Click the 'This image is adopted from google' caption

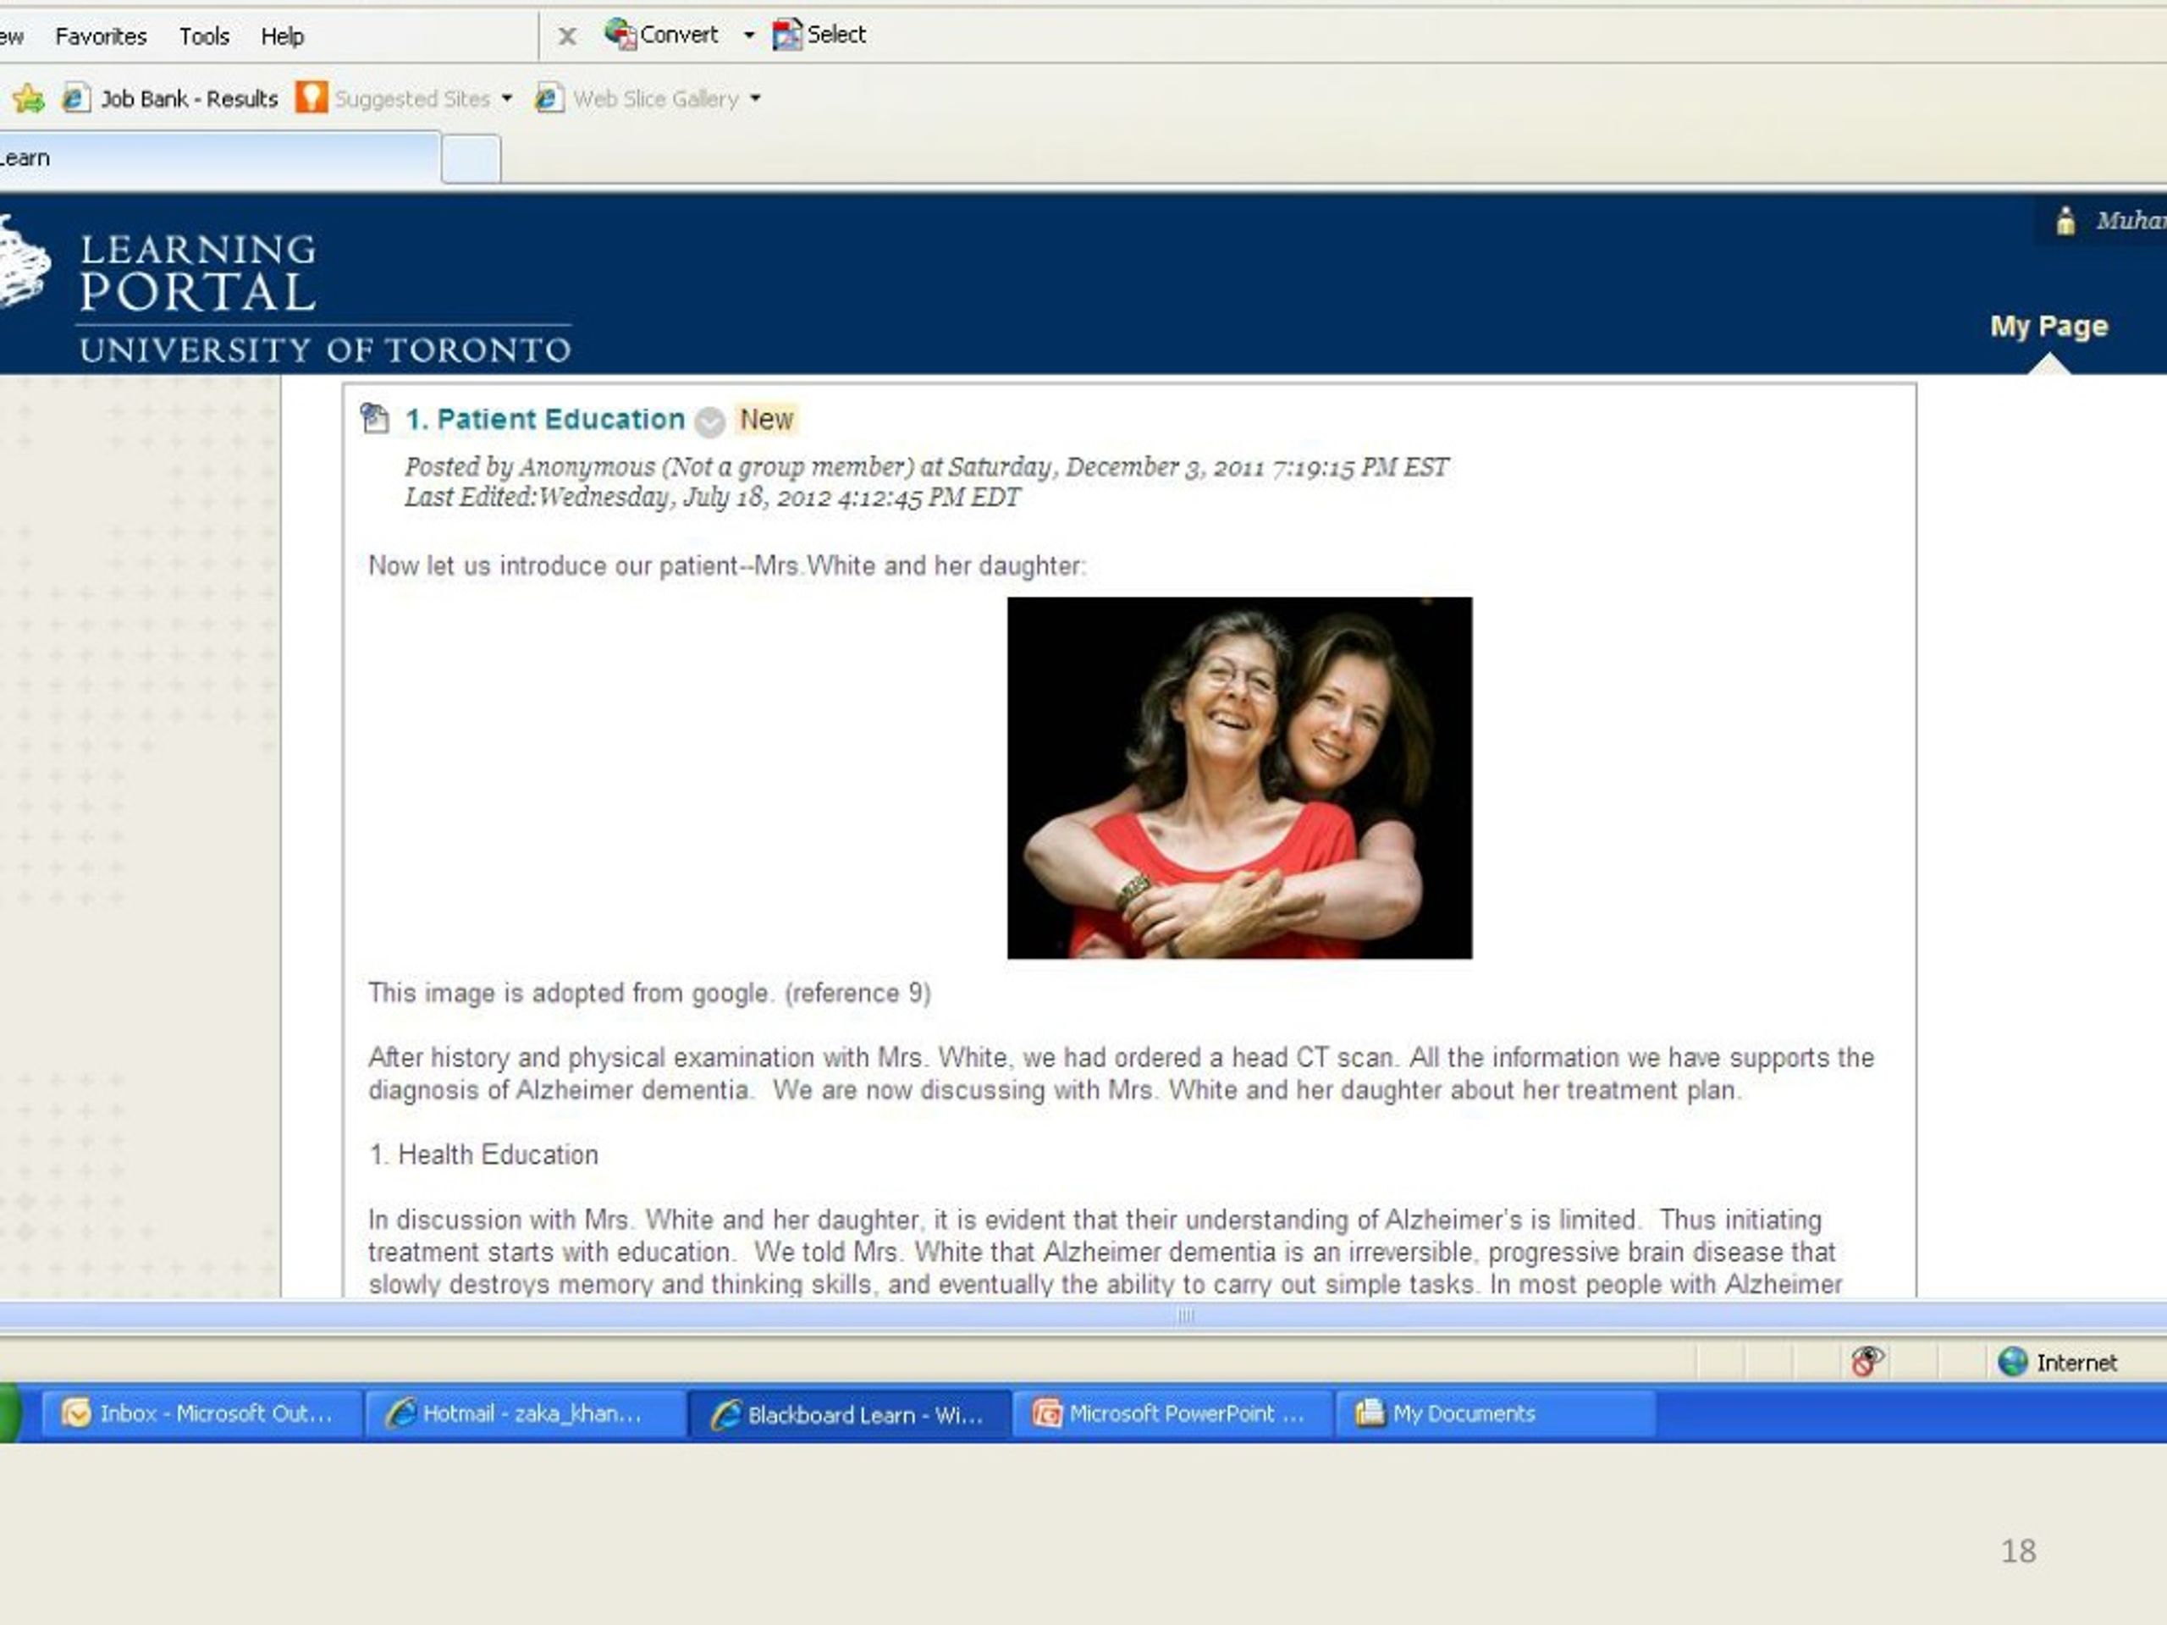(649, 994)
